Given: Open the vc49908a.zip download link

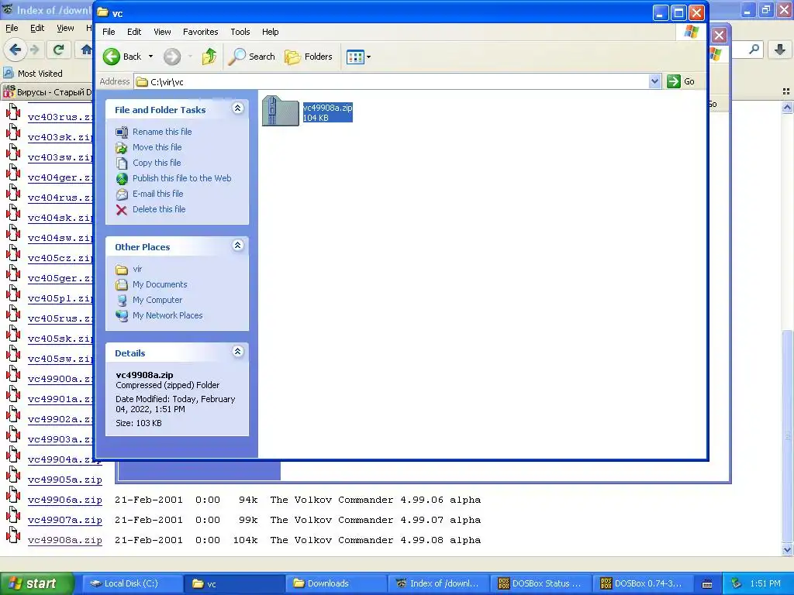Looking at the screenshot, I should 65,540.
